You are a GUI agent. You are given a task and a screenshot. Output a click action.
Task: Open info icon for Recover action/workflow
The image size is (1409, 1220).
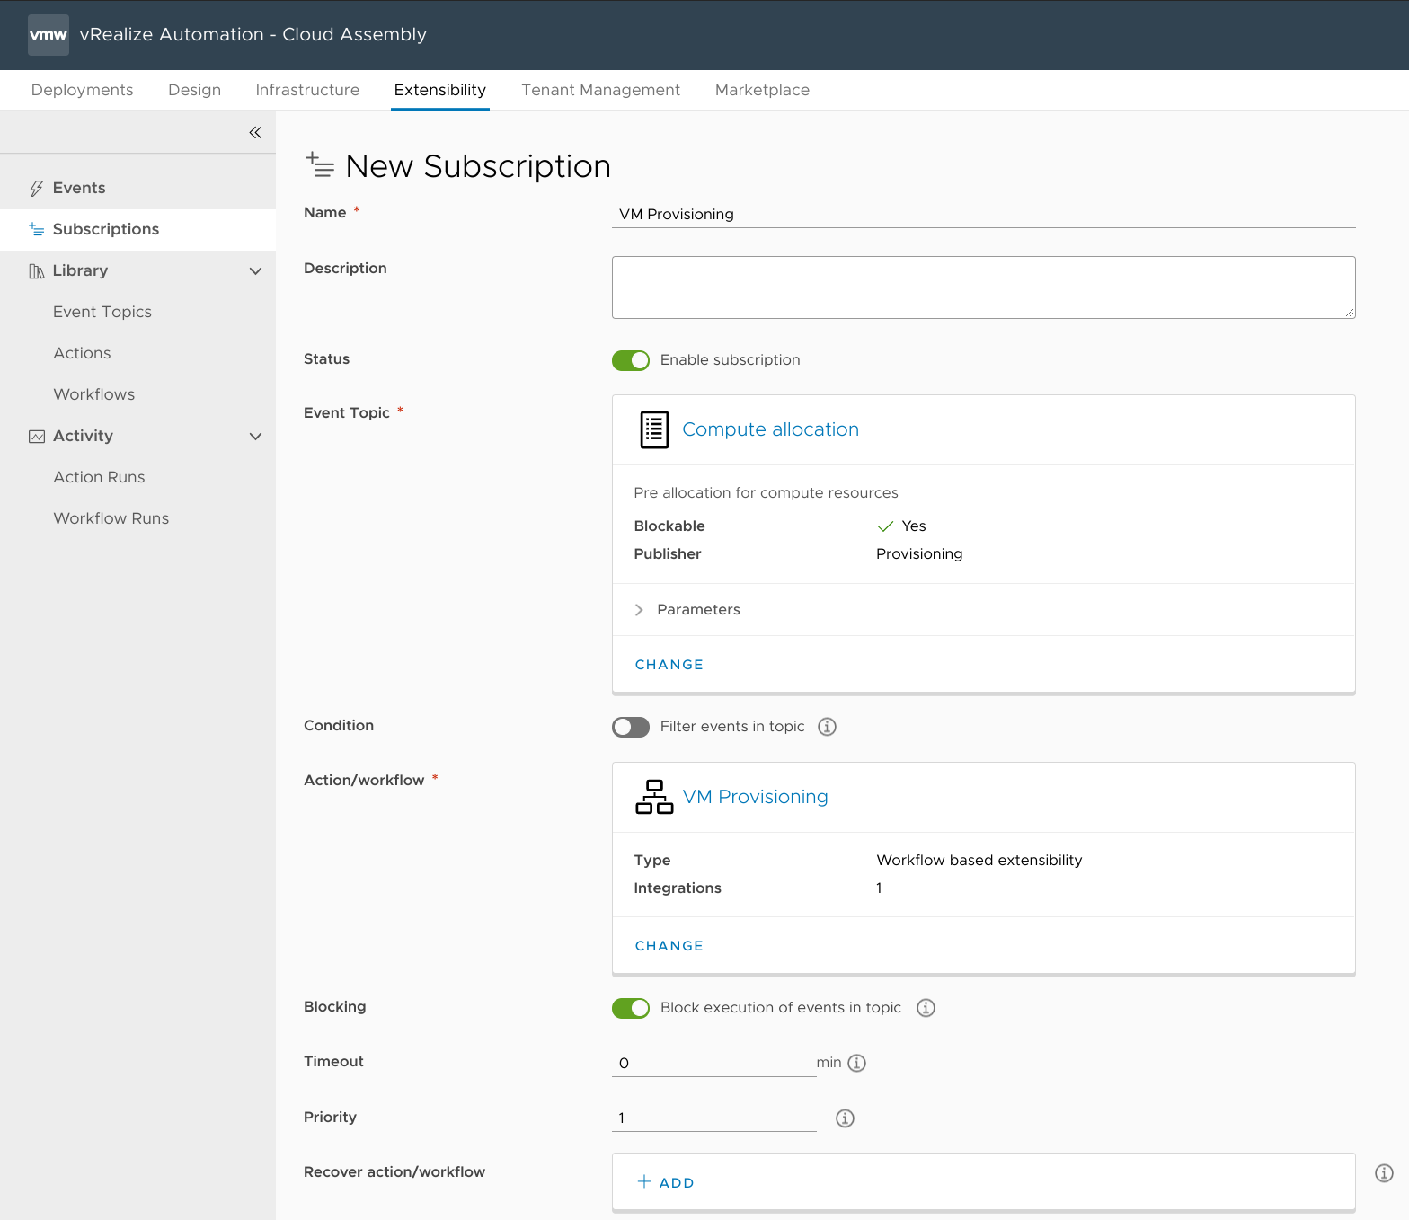pyautogui.click(x=1384, y=1172)
